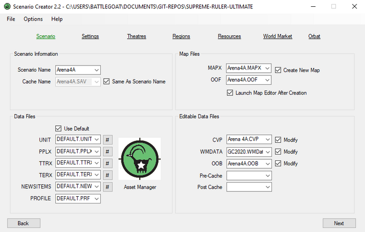Click the disabled Cache Name field
This screenshot has height=232, width=365.
[x=78, y=82]
